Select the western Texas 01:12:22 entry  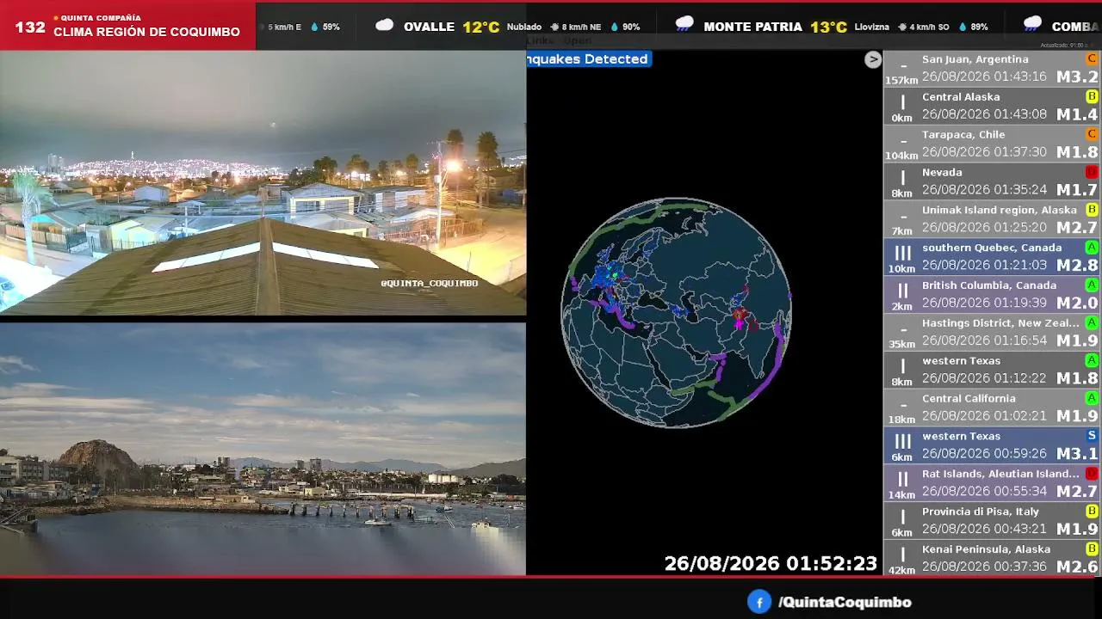tap(992, 371)
